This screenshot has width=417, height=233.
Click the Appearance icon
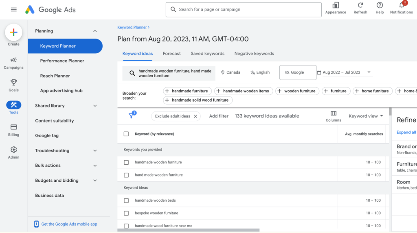(x=336, y=5)
